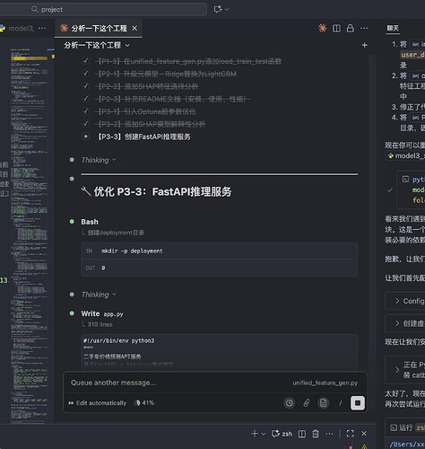Open the model3 tab ellipsis menu
Viewport: 425px width, 449px height.
tap(42, 28)
